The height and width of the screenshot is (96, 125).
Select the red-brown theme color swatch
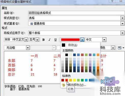tap(82, 55)
